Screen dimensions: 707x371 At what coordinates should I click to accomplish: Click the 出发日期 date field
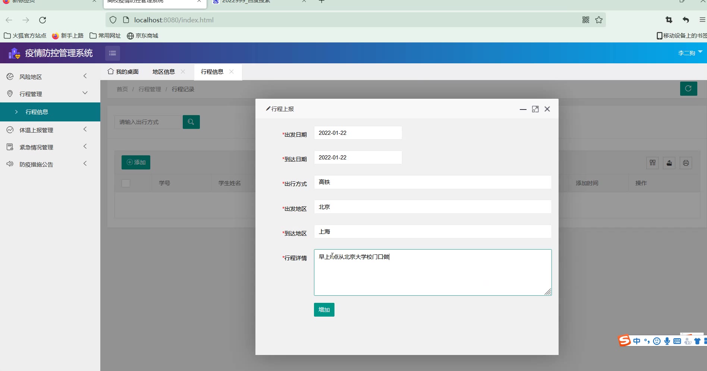point(358,133)
